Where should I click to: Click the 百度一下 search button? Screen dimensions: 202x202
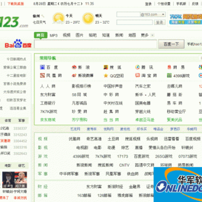[x=171, y=44]
